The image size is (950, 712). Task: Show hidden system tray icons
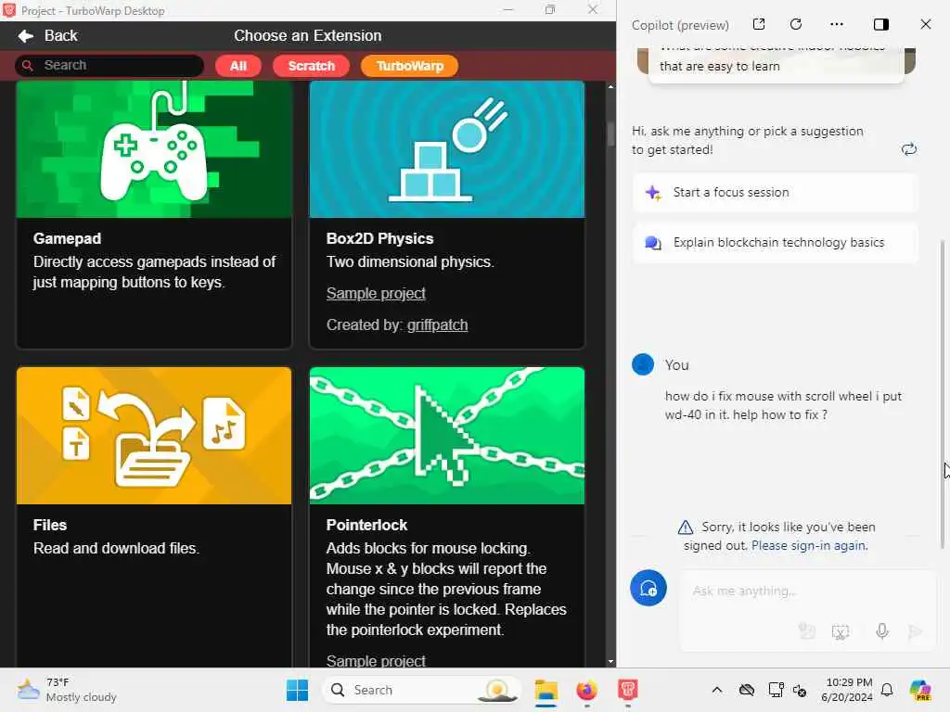point(717,690)
